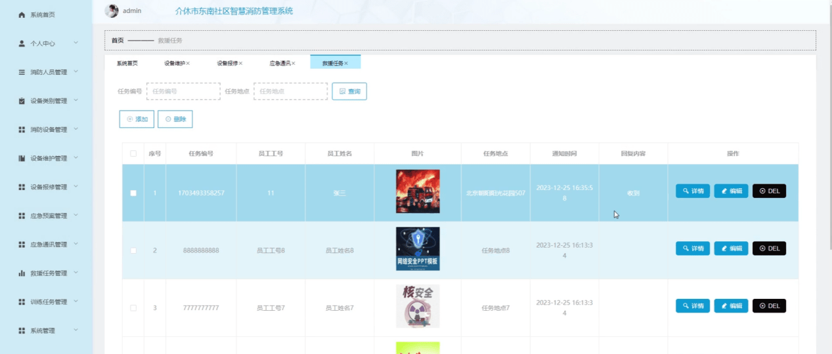Click DEL for task 1703493358257
The height and width of the screenshot is (354, 832).
[769, 191]
